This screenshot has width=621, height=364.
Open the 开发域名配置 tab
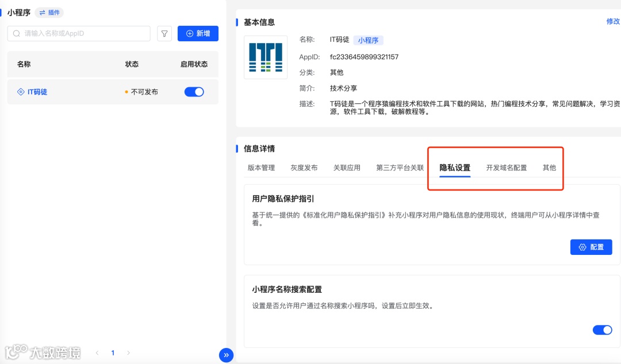507,168
